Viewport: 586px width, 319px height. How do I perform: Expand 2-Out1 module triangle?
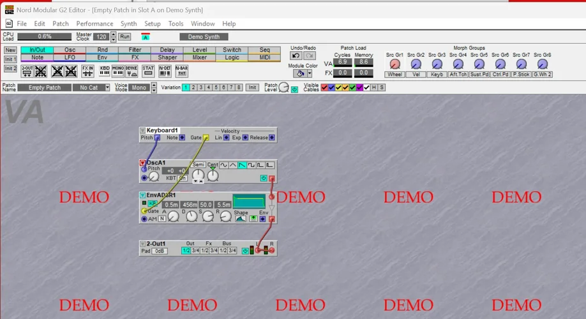click(x=142, y=244)
